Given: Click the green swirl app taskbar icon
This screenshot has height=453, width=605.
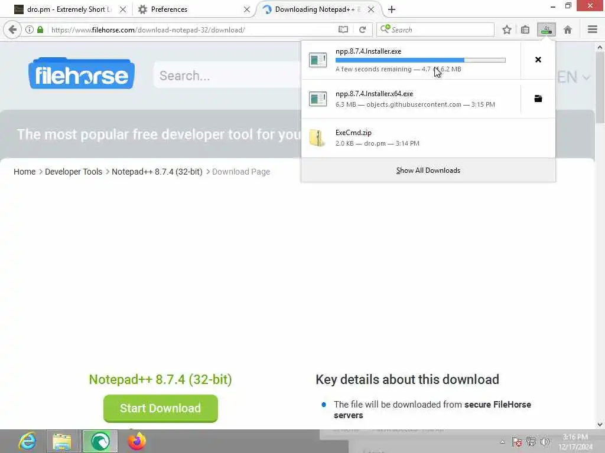Looking at the screenshot, I should (x=100, y=441).
